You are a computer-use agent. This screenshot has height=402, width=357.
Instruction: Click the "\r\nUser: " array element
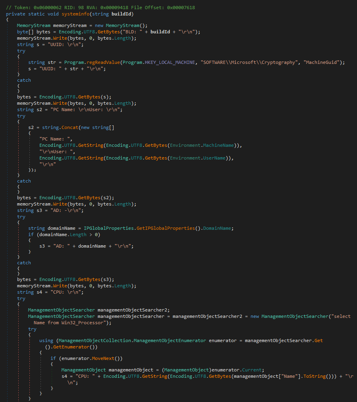click(x=56, y=152)
